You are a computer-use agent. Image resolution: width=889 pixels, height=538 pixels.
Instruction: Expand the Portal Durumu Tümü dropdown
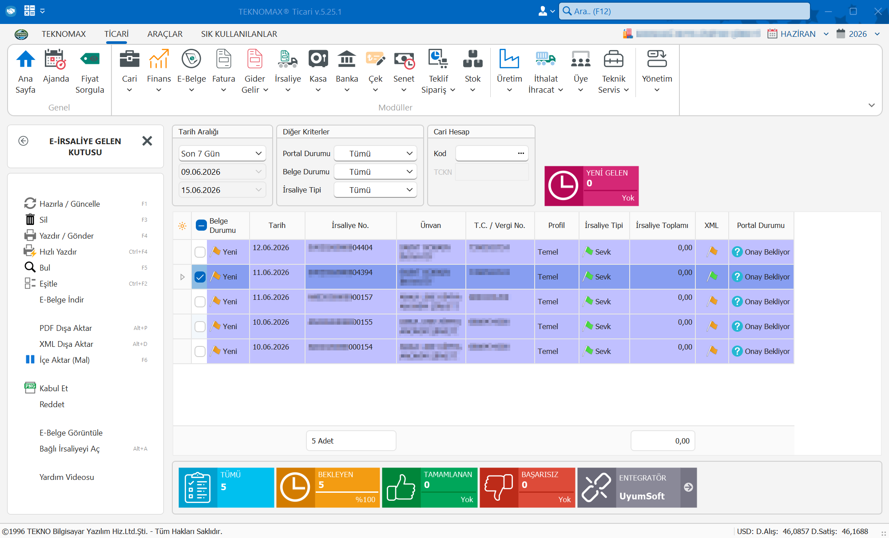tap(376, 153)
